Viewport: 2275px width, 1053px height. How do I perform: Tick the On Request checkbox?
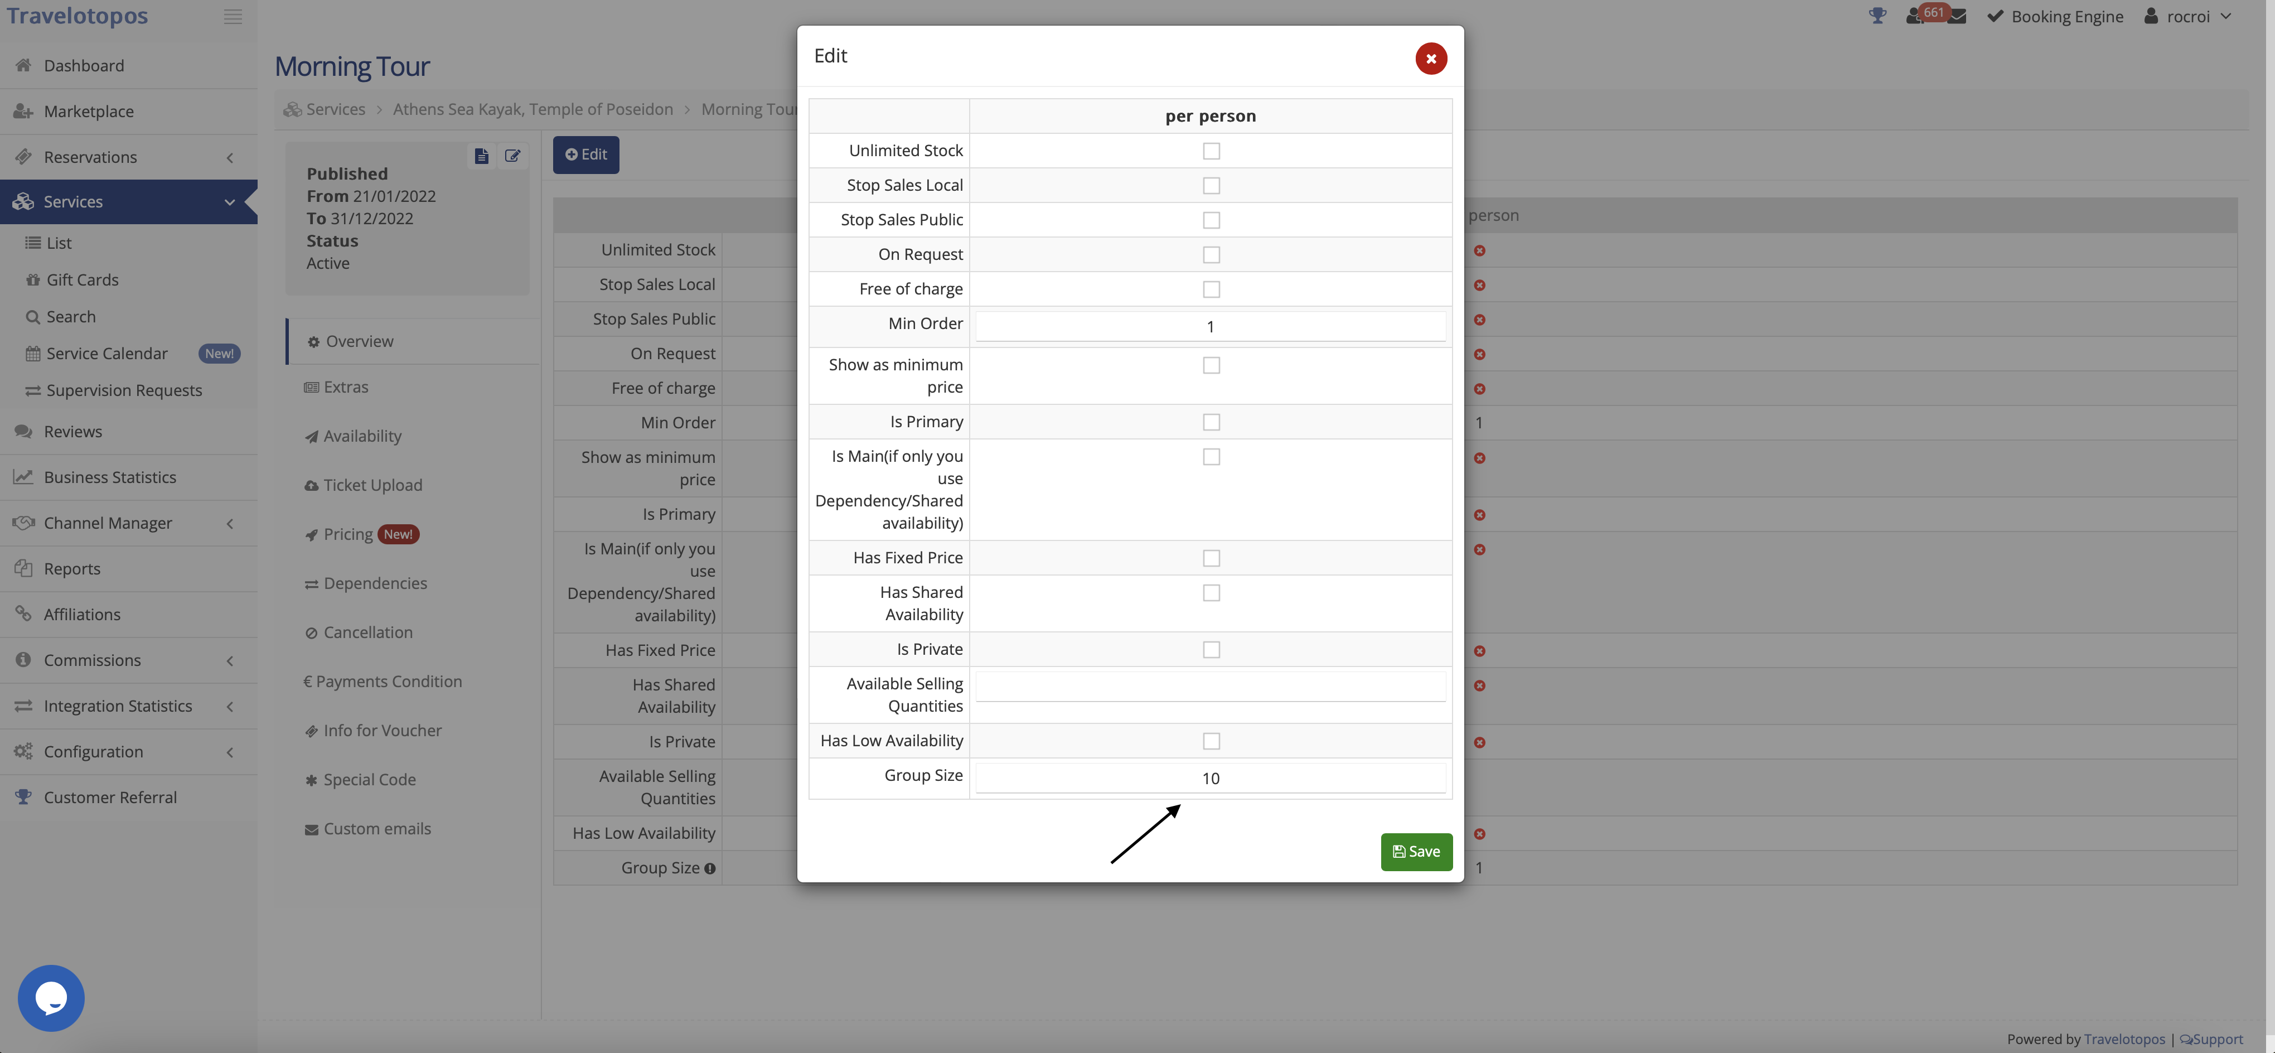coord(1211,255)
